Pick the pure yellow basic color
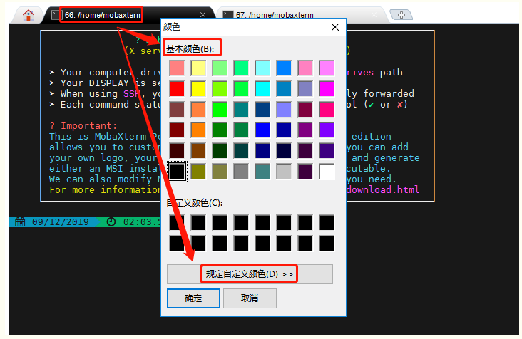 coord(198,89)
